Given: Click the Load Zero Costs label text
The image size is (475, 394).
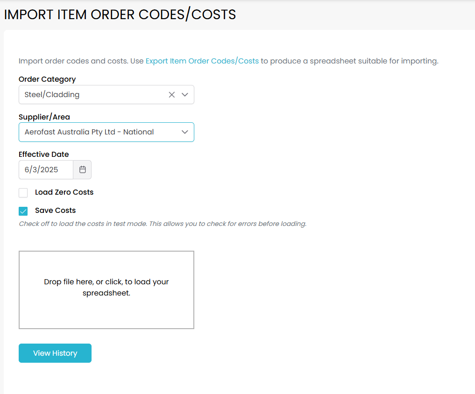Looking at the screenshot, I should [x=64, y=192].
